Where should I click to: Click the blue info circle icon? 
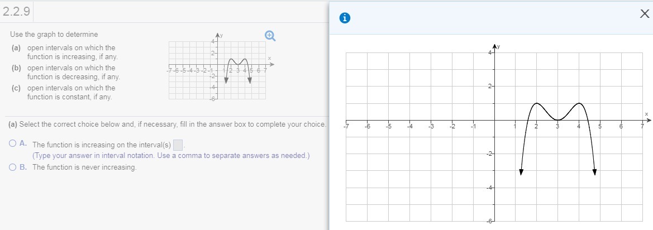pyautogui.click(x=346, y=18)
